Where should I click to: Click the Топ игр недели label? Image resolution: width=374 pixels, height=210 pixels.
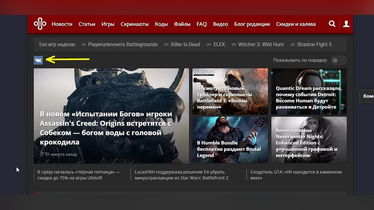coord(57,44)
